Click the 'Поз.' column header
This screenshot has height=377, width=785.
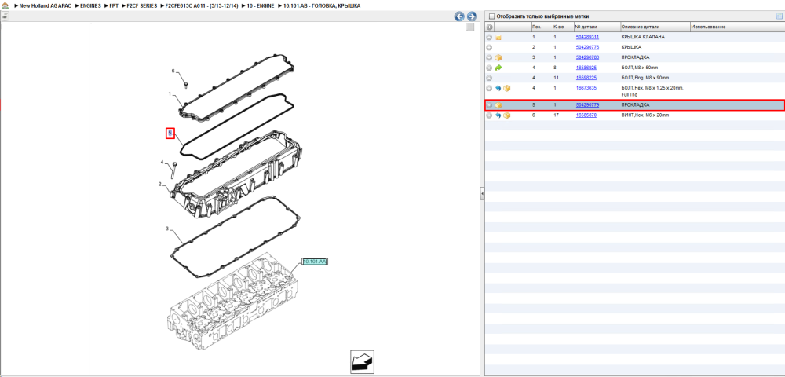click(x=541, y=27)
